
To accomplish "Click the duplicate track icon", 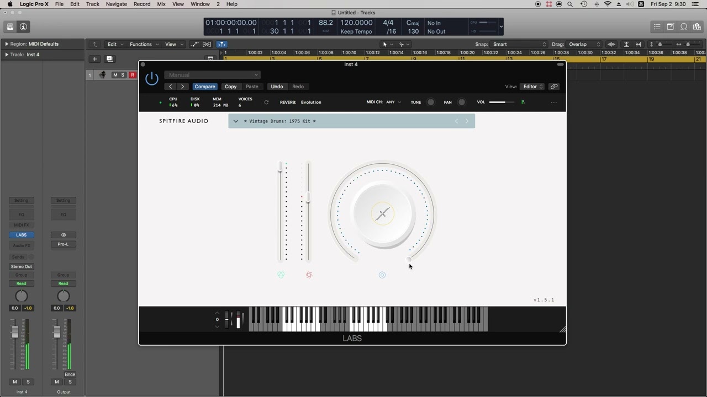I will coord(109,59).
